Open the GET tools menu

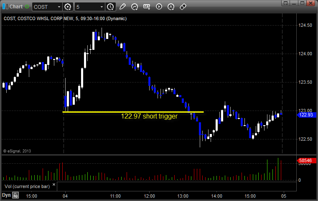click(147, 7)
